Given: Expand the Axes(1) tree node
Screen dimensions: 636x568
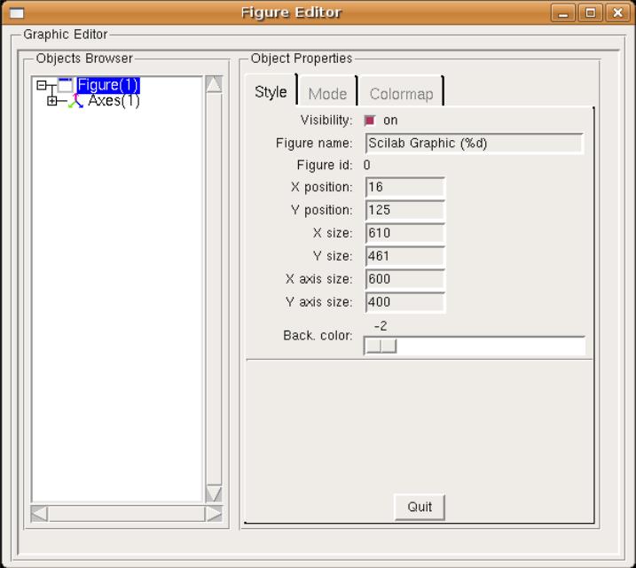Looking at the screenshot, I should (x=52, y=101).
